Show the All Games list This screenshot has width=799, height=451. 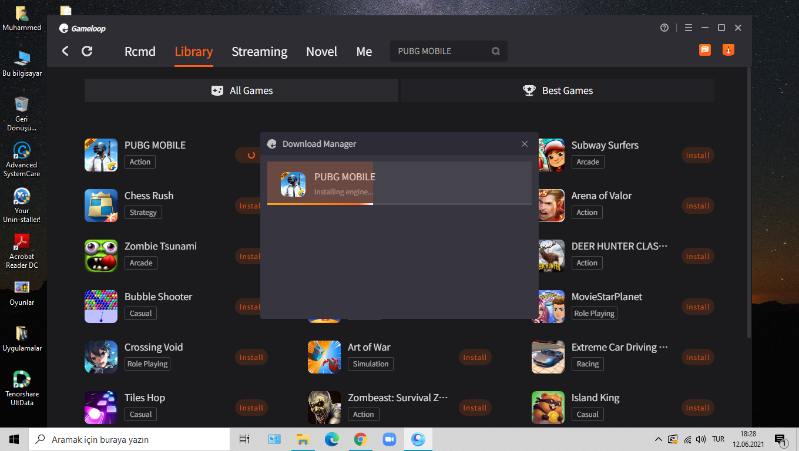[x=241, y=90]
